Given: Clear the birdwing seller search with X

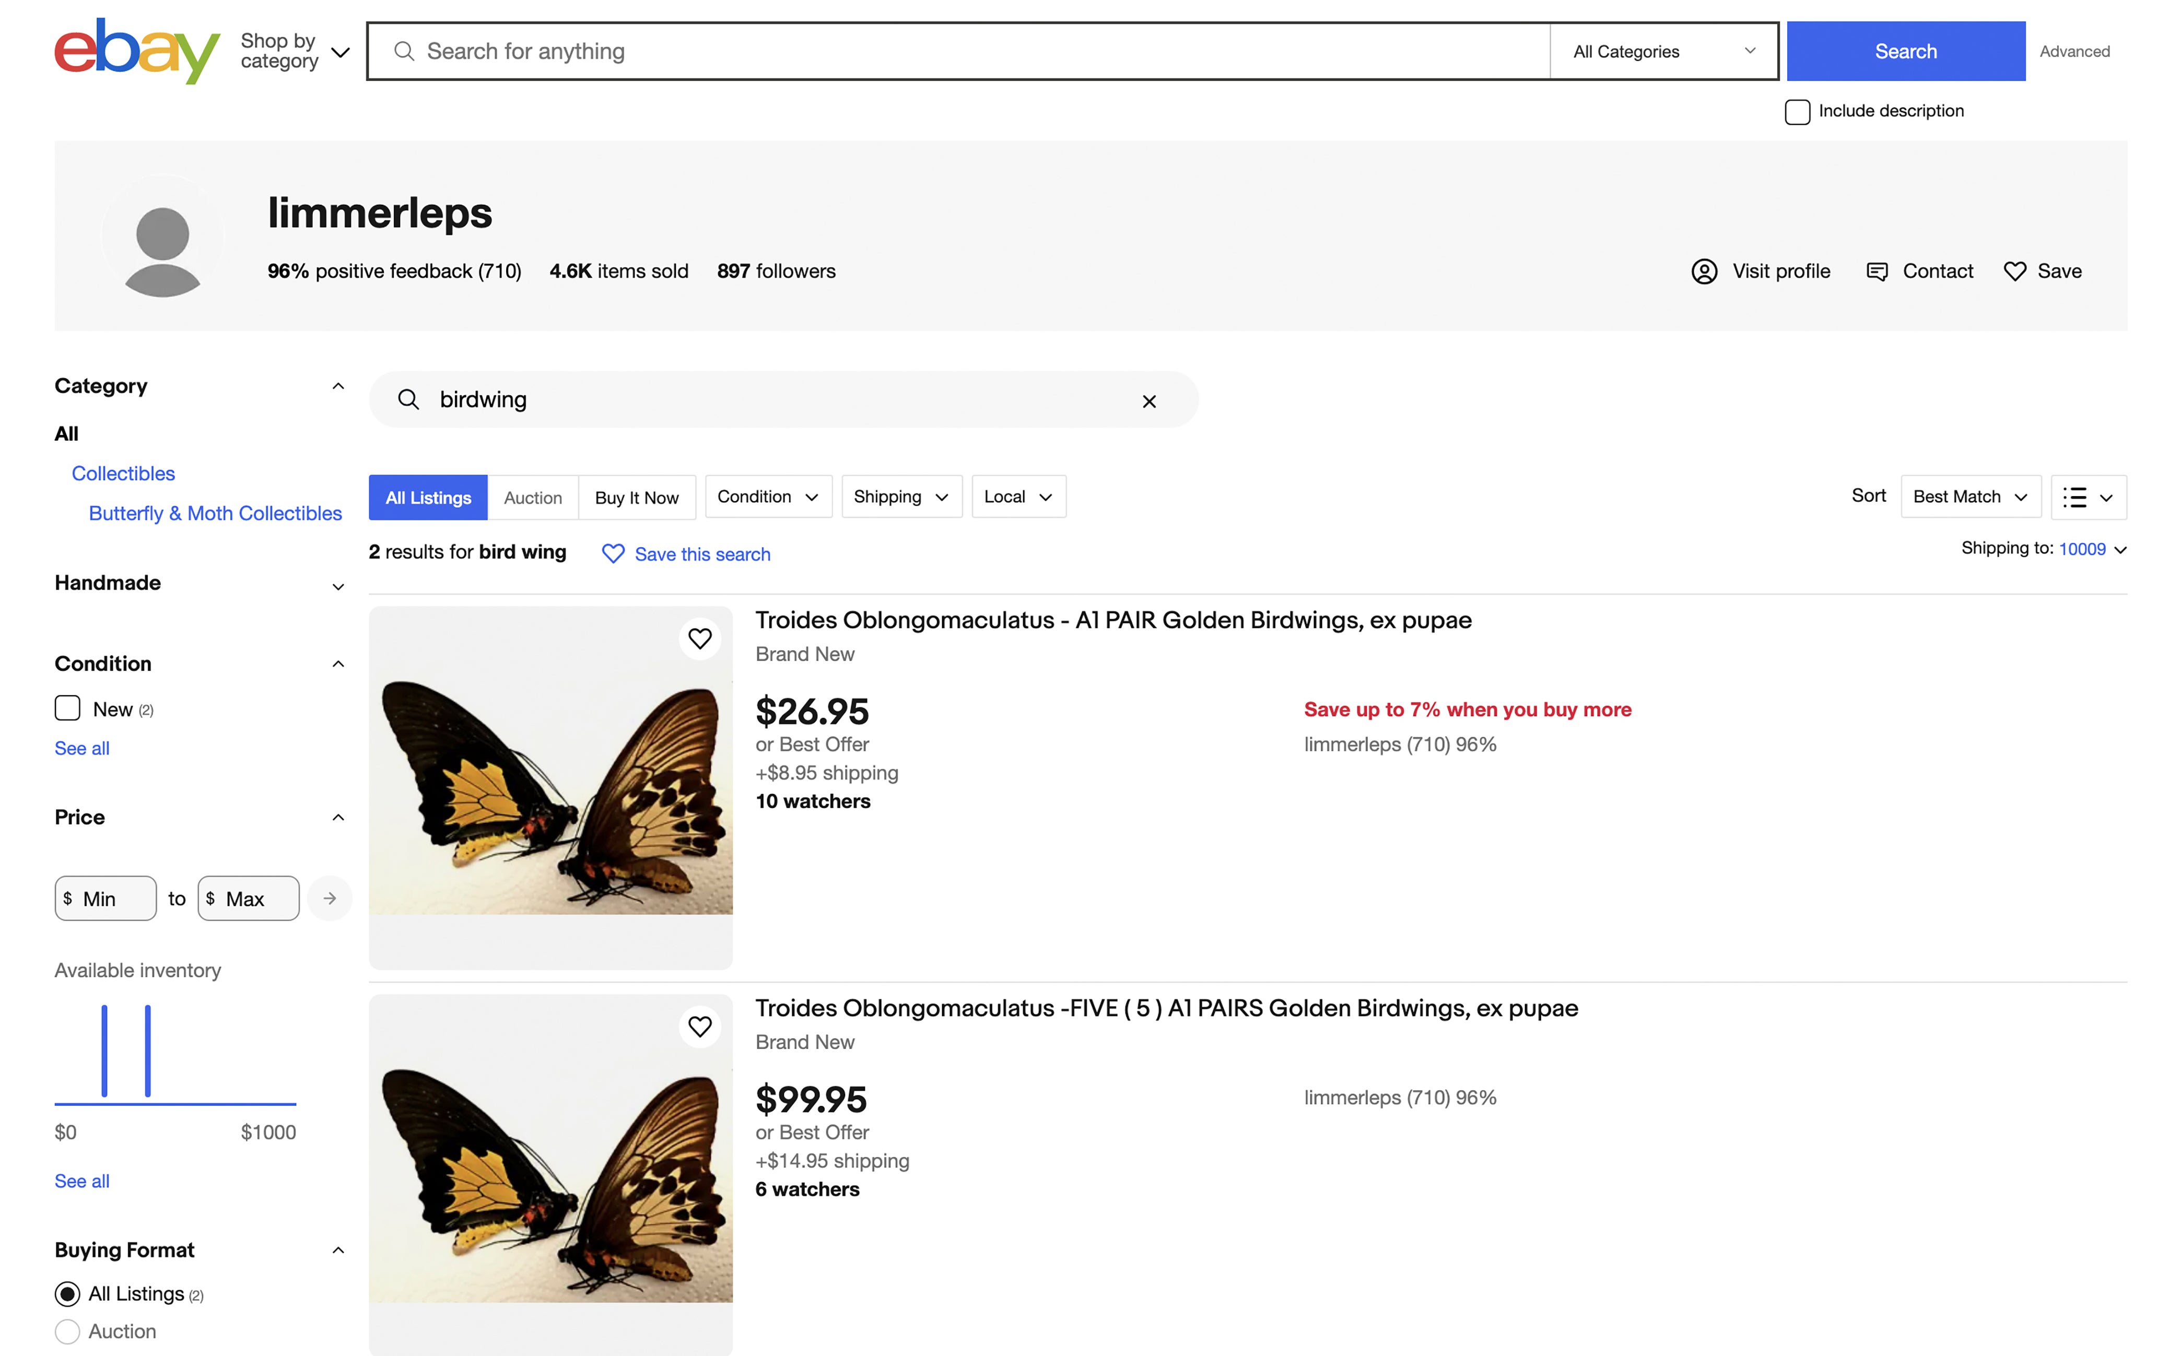Looking at the screenshot, I should tap(1149, 401).
